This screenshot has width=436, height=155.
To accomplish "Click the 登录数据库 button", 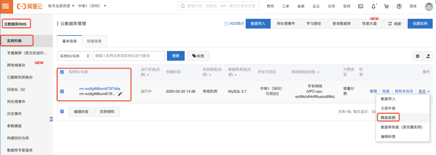I will tap(342, 23).
